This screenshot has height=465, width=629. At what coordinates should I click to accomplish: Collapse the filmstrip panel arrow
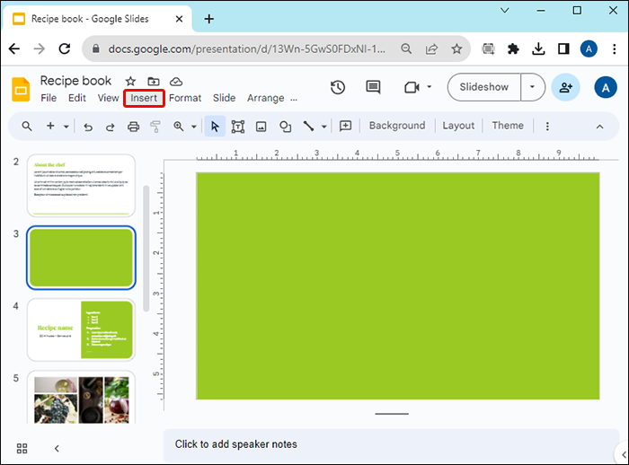(x=57, y=448)
